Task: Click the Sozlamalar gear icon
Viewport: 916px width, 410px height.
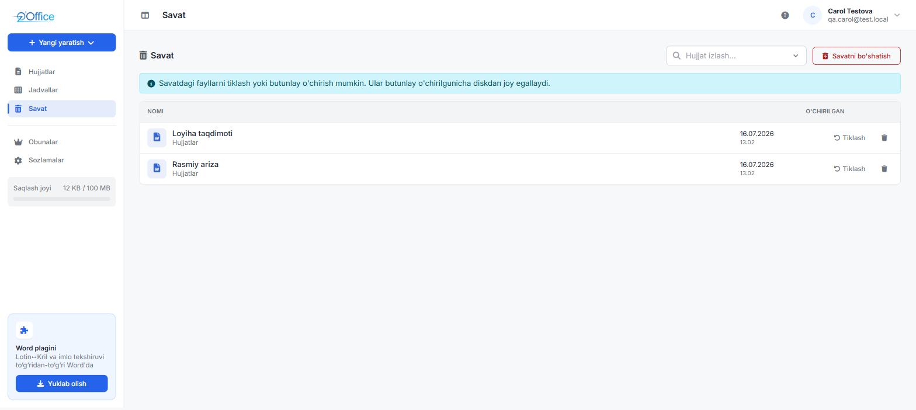Action: click(x=18, y=161)
